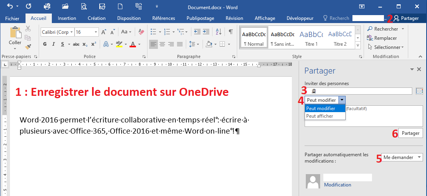Click the ribbon display options icon

click(x=362, y=6)
